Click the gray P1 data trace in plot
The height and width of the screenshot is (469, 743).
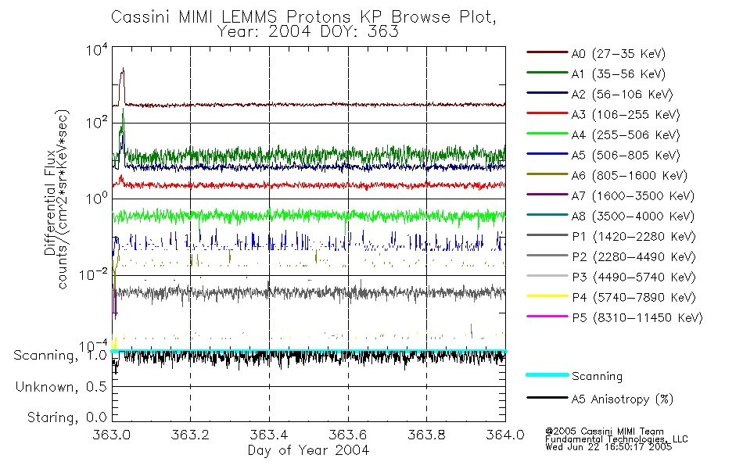(310, 292)
